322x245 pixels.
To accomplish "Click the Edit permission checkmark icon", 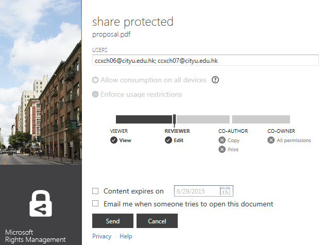I will point(168,140).
